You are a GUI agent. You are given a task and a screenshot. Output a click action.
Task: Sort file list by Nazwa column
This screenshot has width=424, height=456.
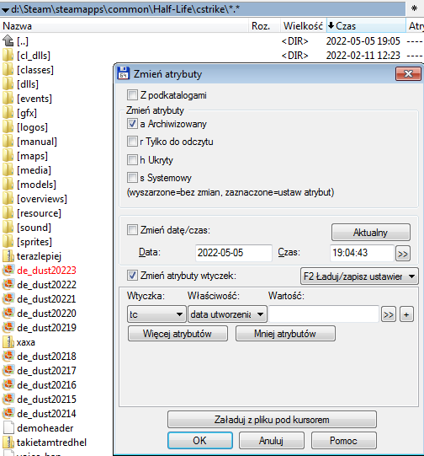[125, 26]
